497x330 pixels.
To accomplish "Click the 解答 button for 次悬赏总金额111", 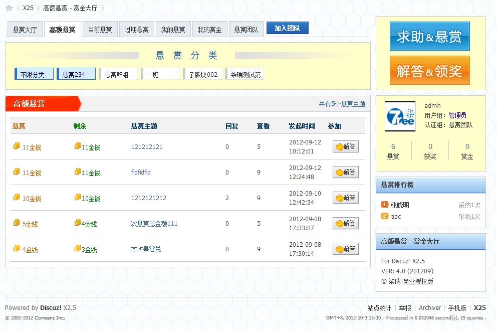I will coord(345,223).
